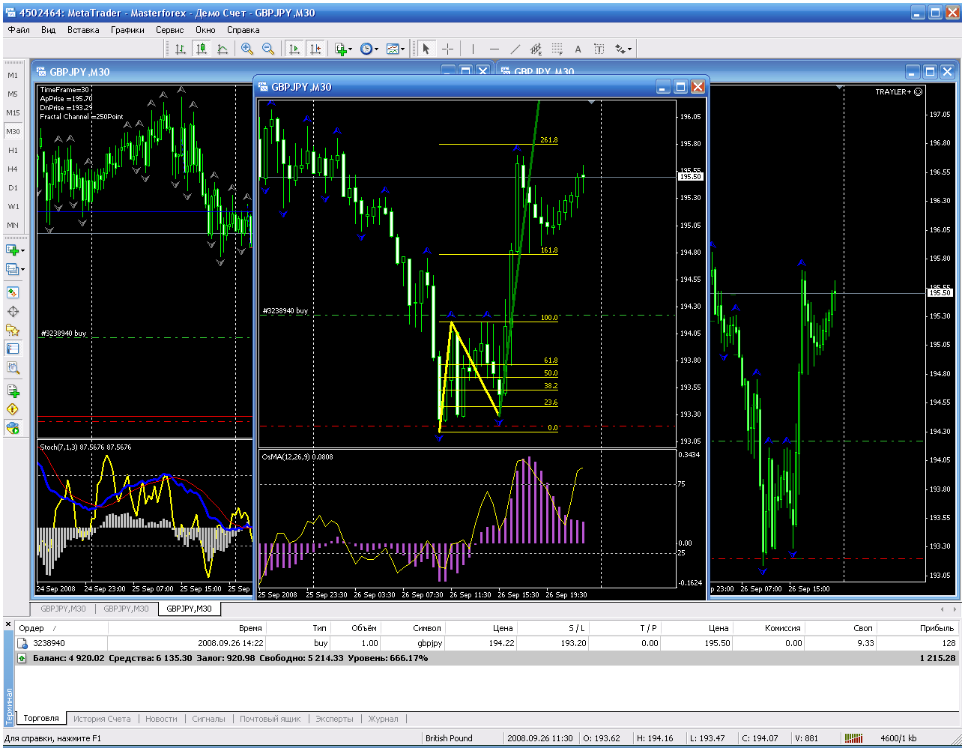The width and height of the screenshot is (965, 748).
Task: Switch timeframe to M15
Action: pos(13,113)
